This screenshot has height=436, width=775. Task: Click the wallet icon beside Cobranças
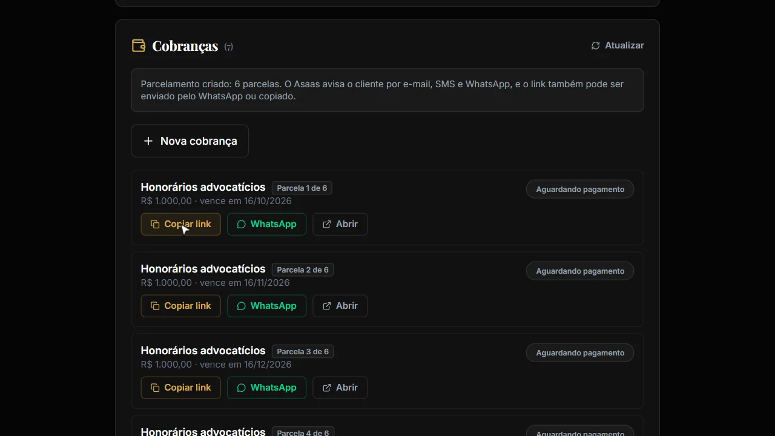tap(139, 46)
